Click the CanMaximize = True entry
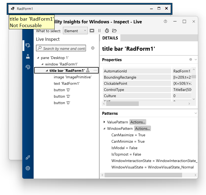The width and height of the screenshot is (206, 195). 128,135
